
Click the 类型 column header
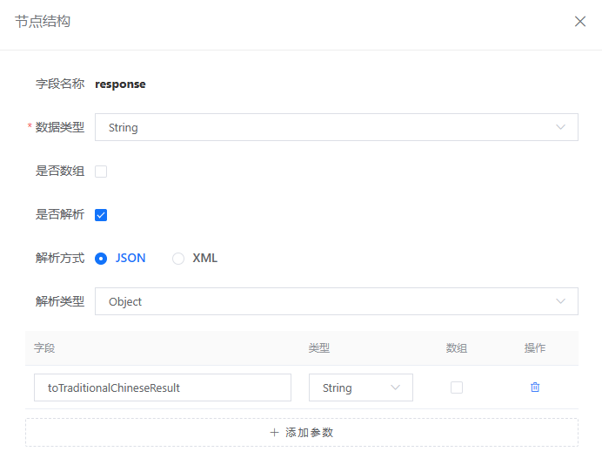pyautogui.click(x=319, y=348)
